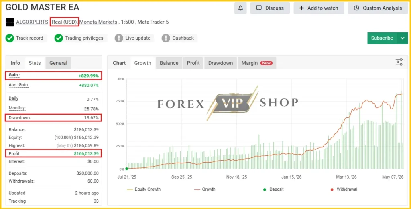Click the Tracking value 33

[x=96, y=201]
